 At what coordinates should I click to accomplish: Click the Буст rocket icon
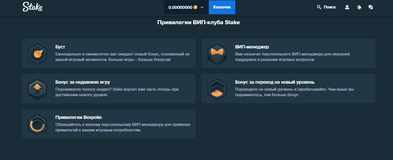click(x=37, y=54)
